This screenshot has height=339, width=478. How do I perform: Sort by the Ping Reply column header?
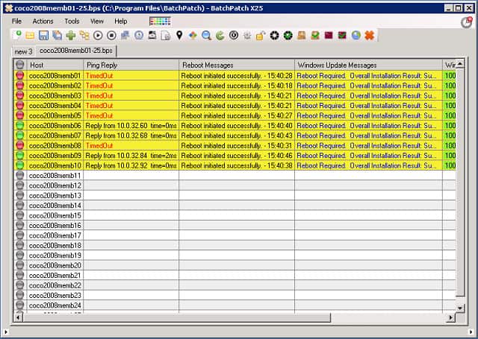[131, 65]
